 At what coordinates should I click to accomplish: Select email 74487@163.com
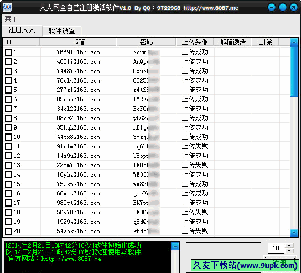click(79, 71)
